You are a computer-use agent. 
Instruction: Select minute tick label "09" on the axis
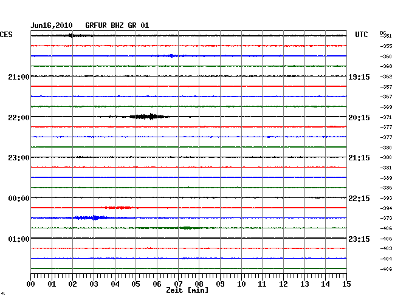coord(220,284)
